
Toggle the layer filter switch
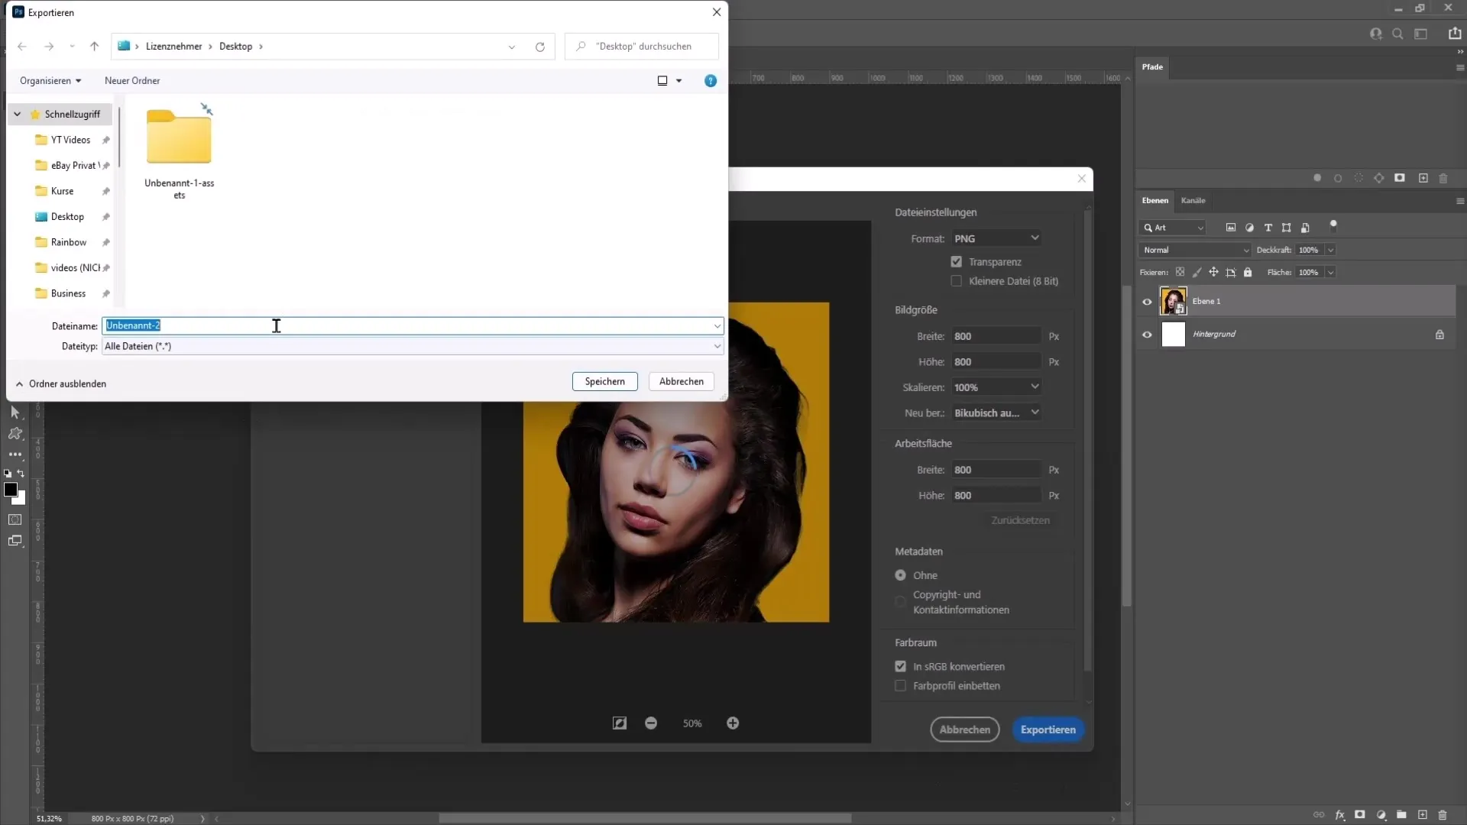1333,225
